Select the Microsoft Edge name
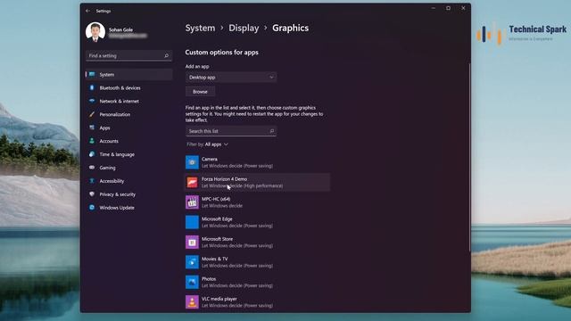This screenshot has width=571, height=321. (x=217, y=219)
